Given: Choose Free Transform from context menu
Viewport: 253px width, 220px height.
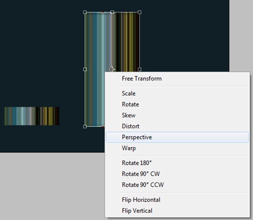Looking at the screenshot, I should coord(177,78).
